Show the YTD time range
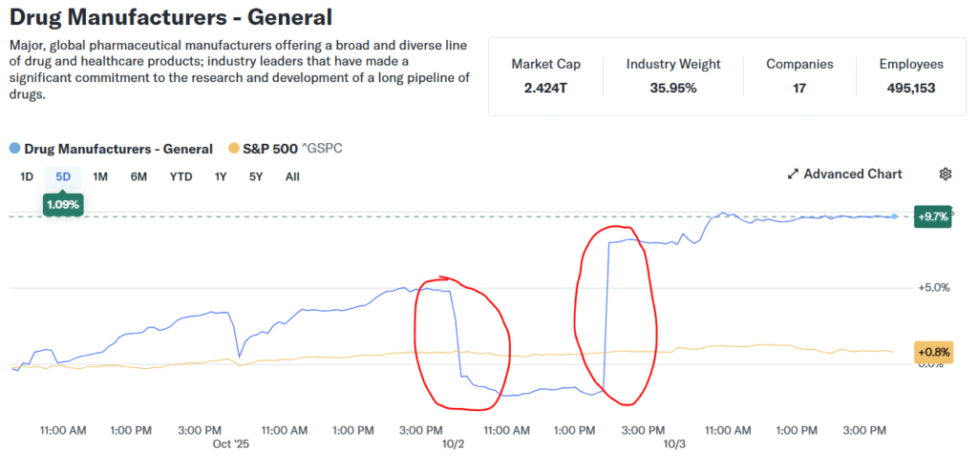 181,176
